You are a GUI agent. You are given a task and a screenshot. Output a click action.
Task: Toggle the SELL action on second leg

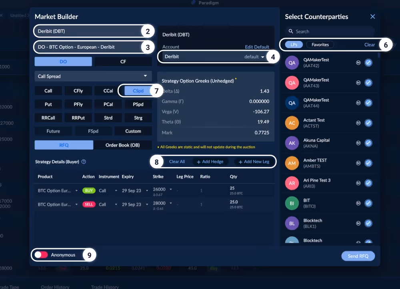tap(89, 204)
